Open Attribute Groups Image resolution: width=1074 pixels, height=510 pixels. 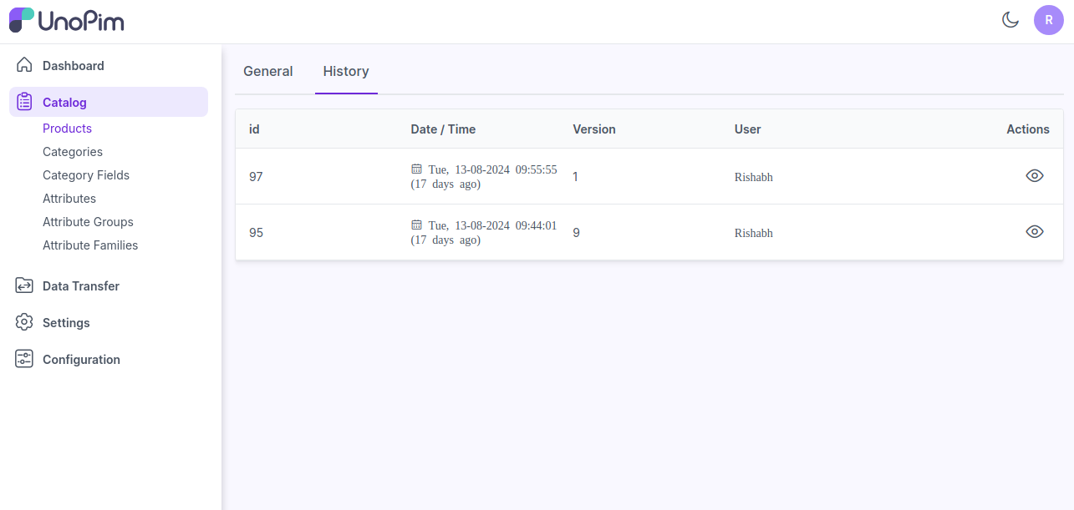pos(88,222)
